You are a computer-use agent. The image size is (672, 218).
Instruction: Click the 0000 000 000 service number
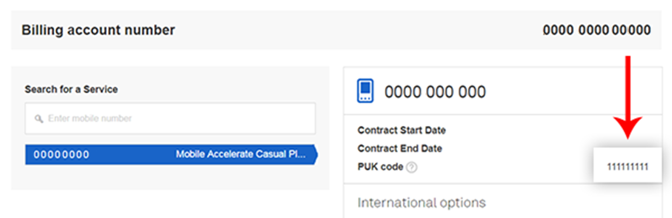(x=435, y=92)
